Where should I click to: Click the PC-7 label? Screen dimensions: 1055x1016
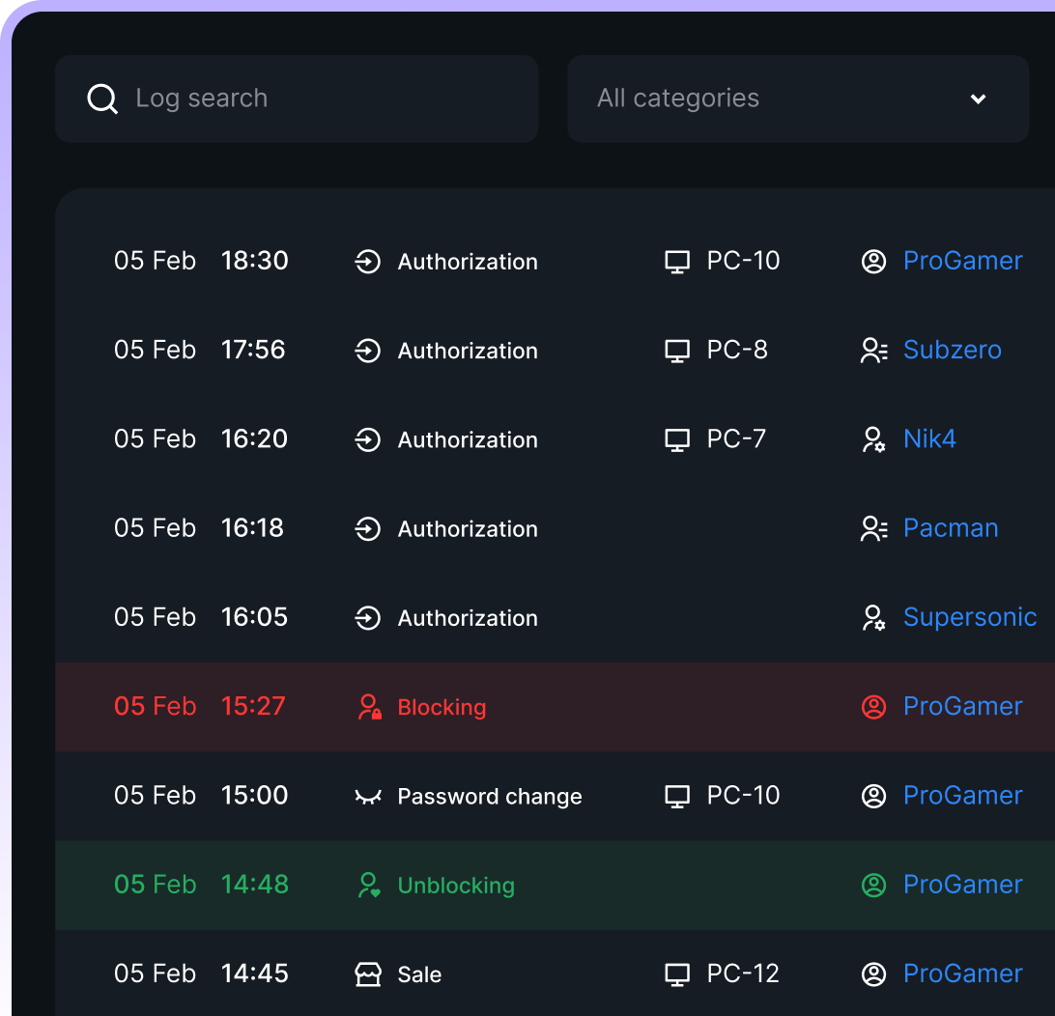point(736,438)
